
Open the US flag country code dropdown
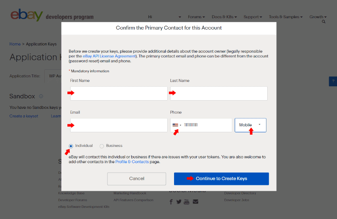177,125
